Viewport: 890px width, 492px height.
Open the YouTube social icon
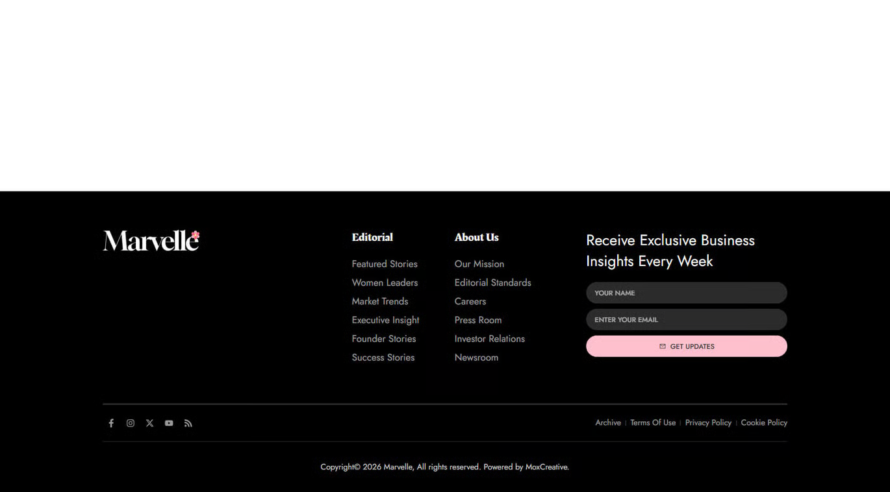169,423
